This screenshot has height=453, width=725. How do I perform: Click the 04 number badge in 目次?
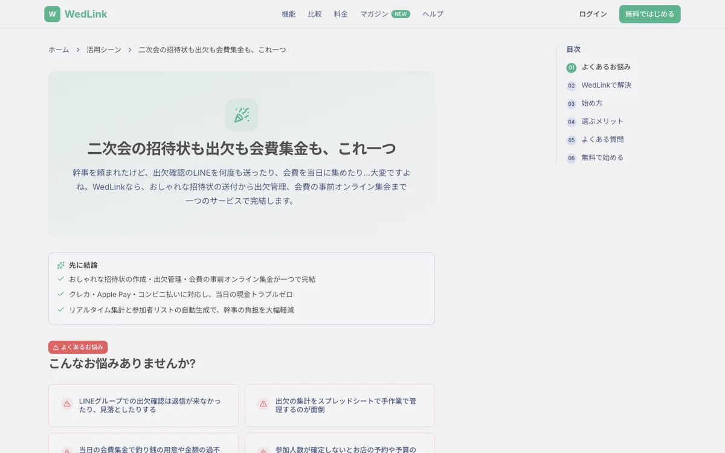572,122
